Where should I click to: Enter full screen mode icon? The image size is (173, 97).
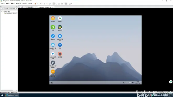click(x=59, y=4)
